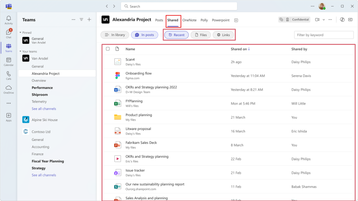Open OneDrive from the sidebar

pyautogui.click(x=8, y=89)
